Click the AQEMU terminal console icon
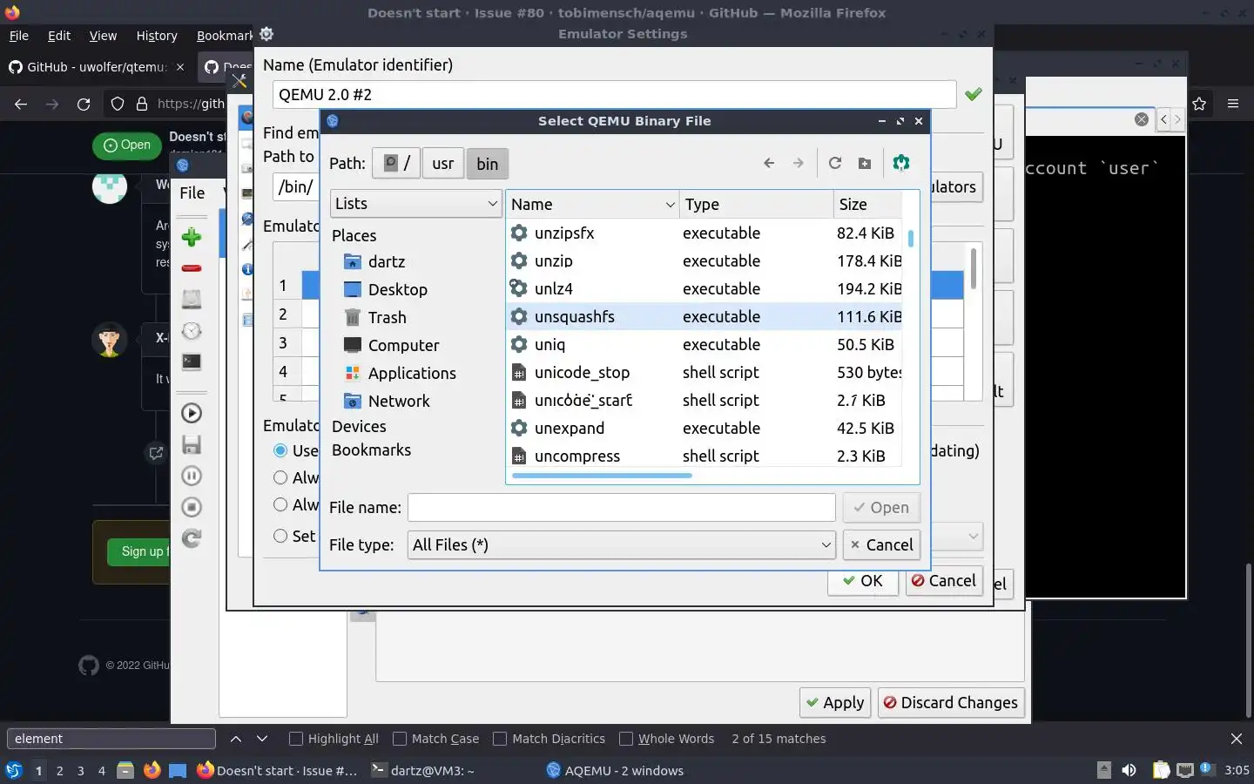1254x784 pixels. click(x=192, y=362)
